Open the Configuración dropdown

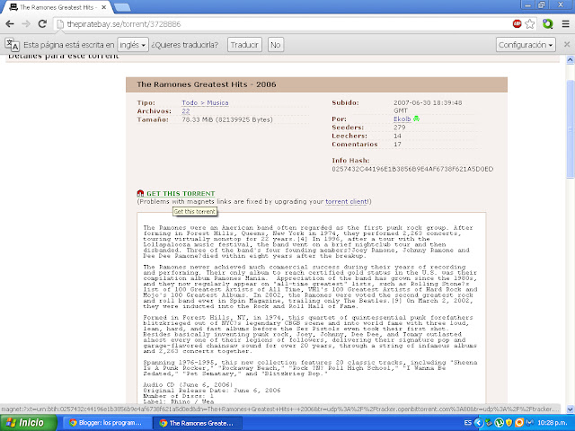(x=526, y=45)
